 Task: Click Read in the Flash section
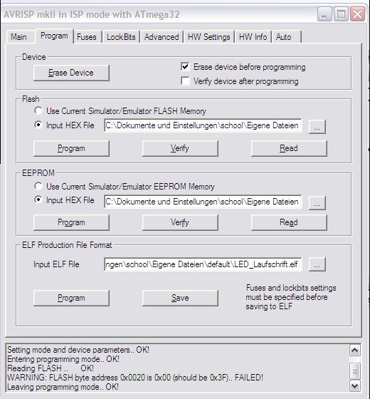click(x=289, y=148)
